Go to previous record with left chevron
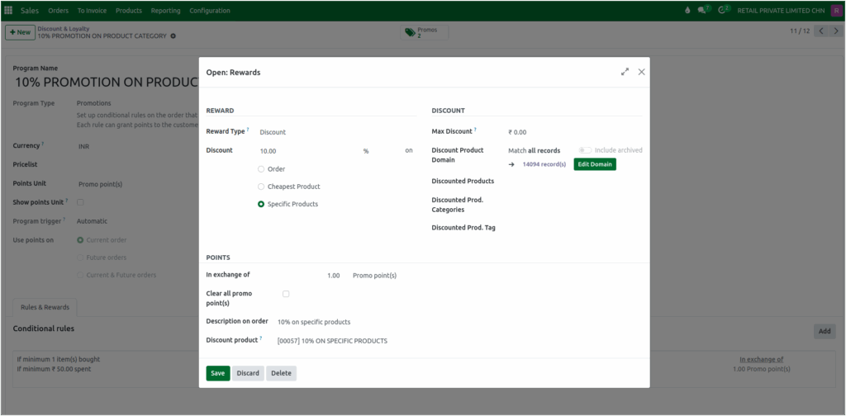Viewport: 846px width, 416px height. [821, 31]
